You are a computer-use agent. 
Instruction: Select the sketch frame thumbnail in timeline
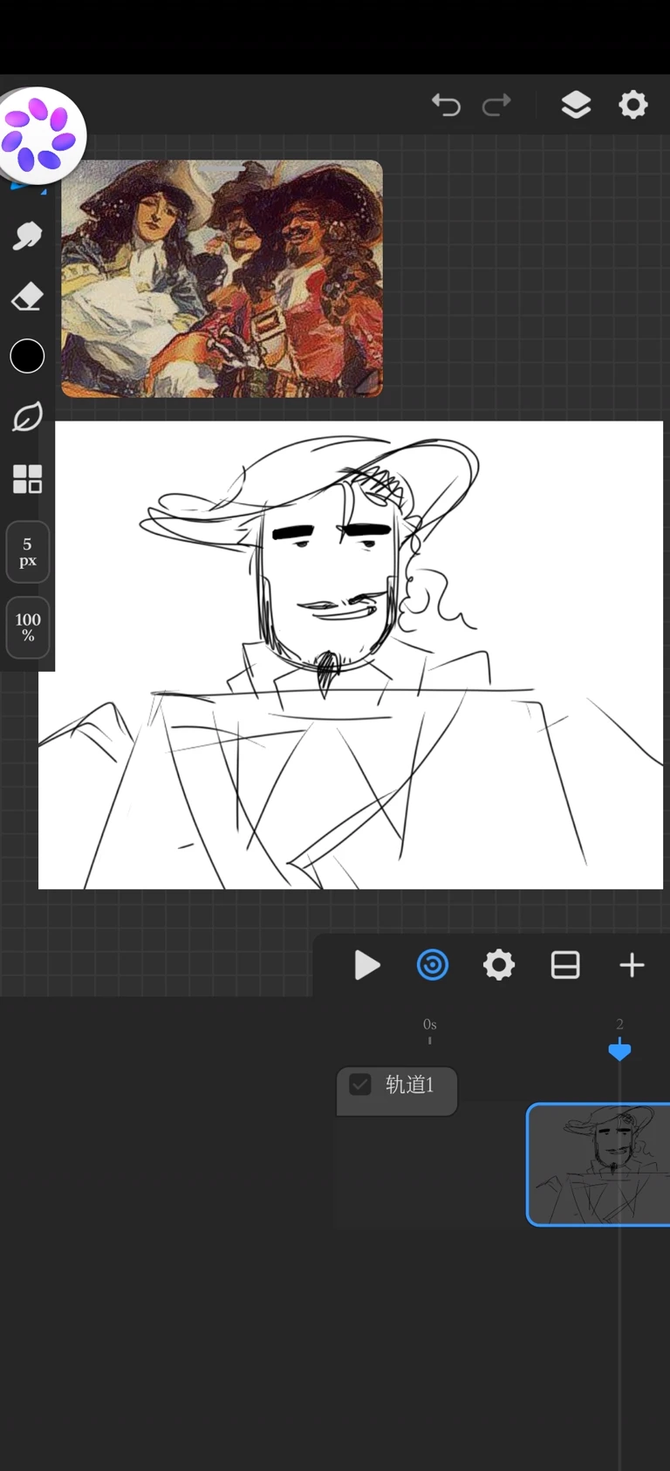coord(598,1165)
